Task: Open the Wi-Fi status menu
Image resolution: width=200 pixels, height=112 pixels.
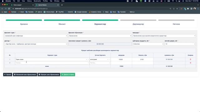Action: 173,1
